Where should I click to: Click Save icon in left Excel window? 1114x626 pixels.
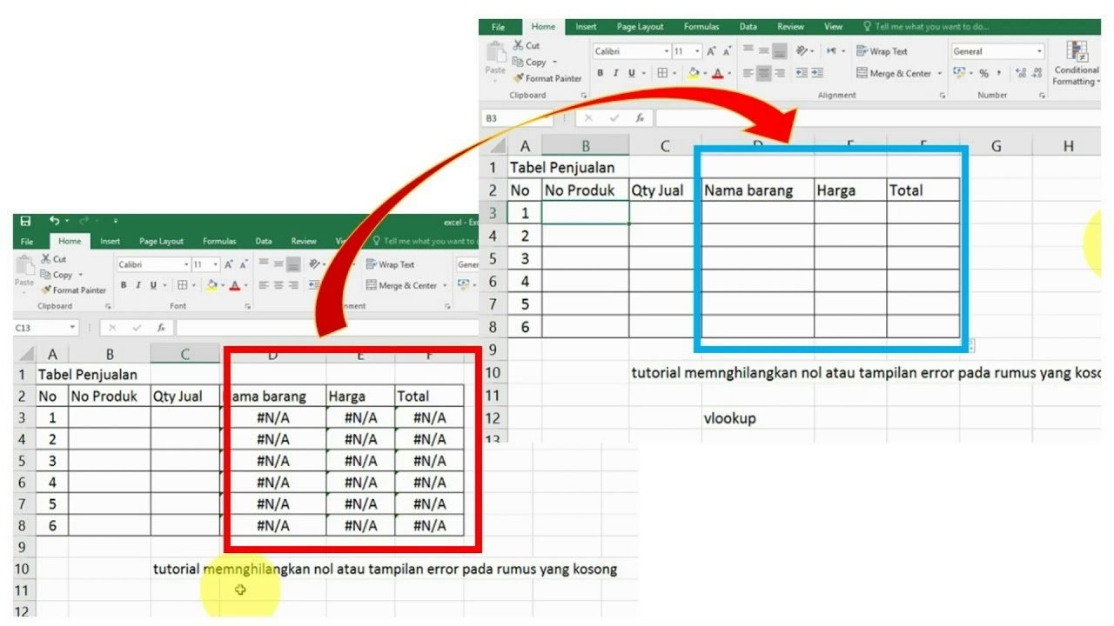[25, 222]
